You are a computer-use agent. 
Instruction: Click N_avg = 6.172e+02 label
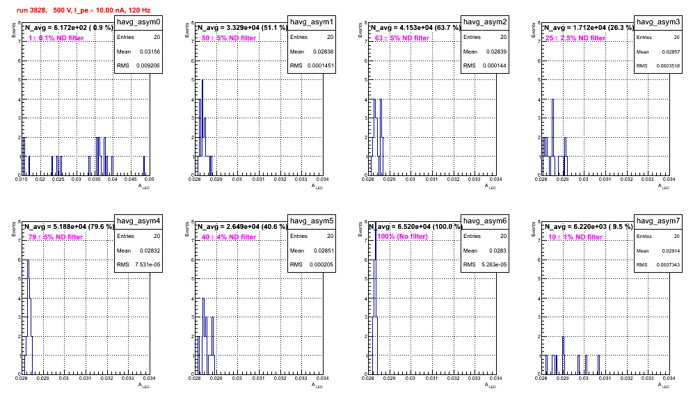click(68, 28)
